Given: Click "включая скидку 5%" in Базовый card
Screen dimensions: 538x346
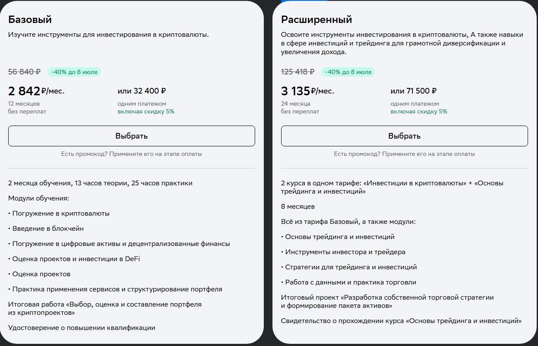Looking at the screenshot, I should (x=146, y=111).
